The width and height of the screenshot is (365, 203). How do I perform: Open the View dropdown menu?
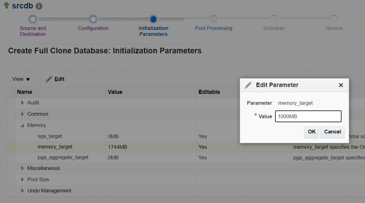(21, 79)
